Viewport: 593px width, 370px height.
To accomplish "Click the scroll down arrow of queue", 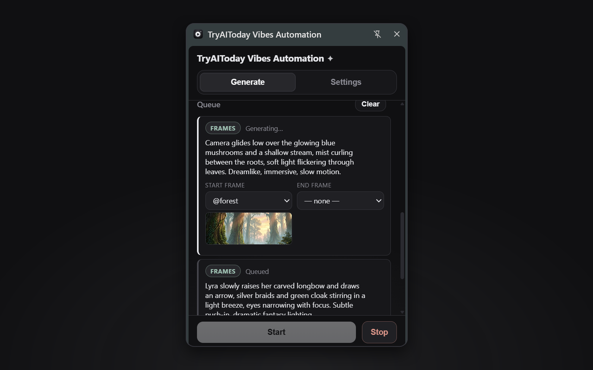I will pyautogui.click(x=402, y=312).
